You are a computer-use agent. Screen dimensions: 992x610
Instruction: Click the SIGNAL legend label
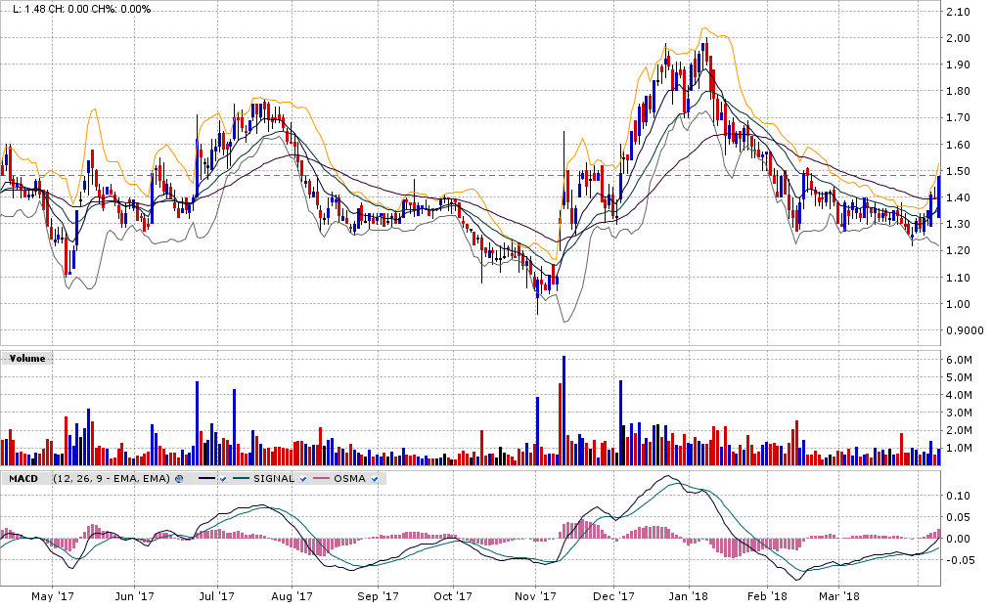click(x=273, y=479)
